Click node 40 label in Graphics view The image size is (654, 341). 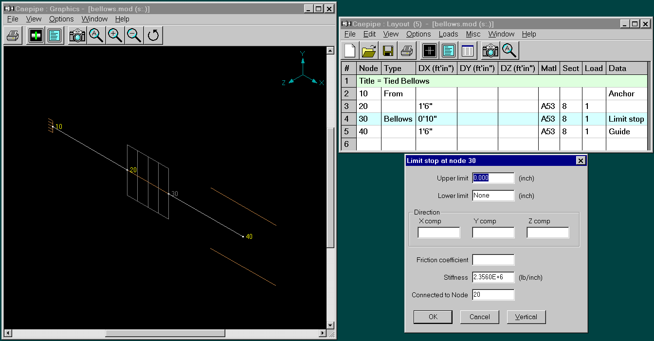coord(249,237)
